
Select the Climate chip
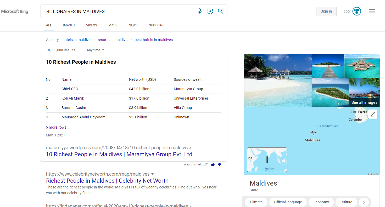256,202
